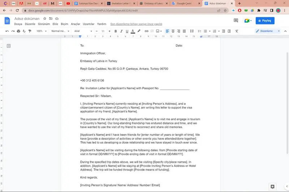Image resolution: width=289 pixels, height=192 pixels.
Task: Click the document title Adsız doküman
Action: [27, 18]
